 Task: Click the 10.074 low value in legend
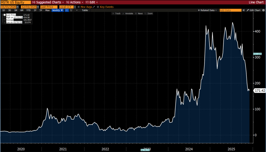pos(28,22)
